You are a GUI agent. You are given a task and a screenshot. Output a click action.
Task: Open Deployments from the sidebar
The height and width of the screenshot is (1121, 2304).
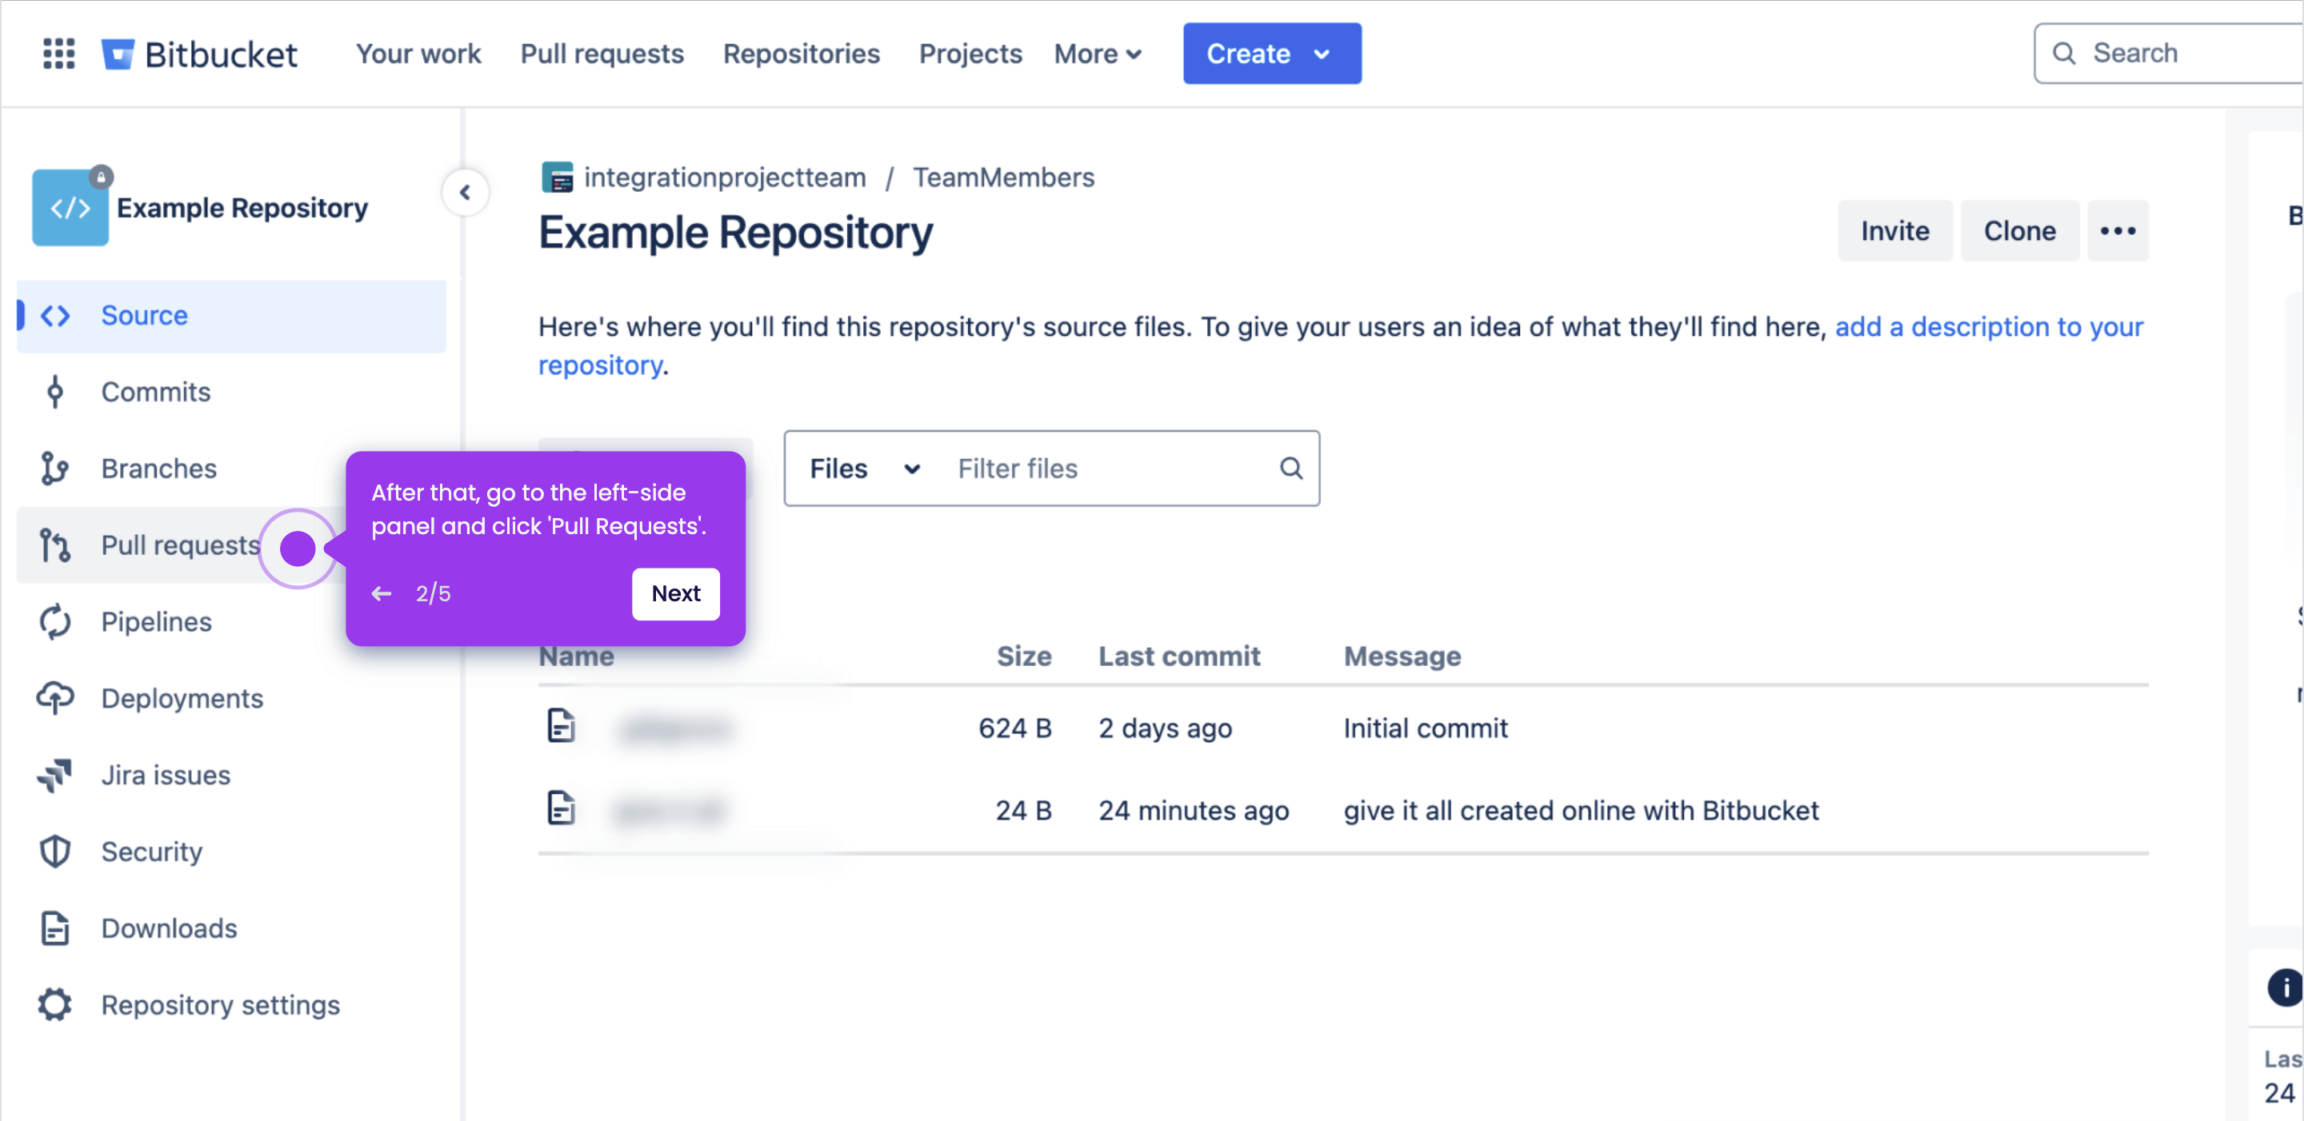point(182,698)
